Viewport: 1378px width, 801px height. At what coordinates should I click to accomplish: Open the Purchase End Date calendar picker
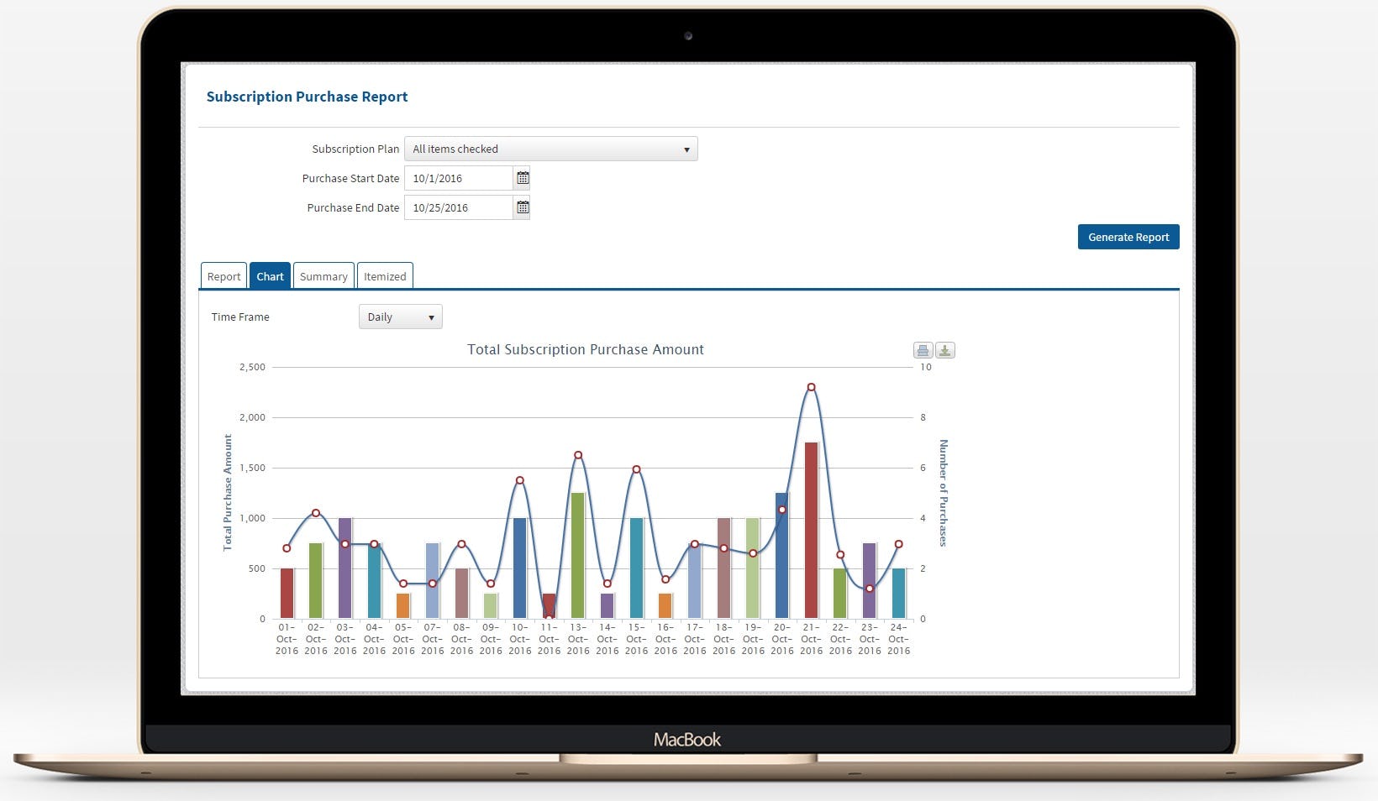[522, 207]
